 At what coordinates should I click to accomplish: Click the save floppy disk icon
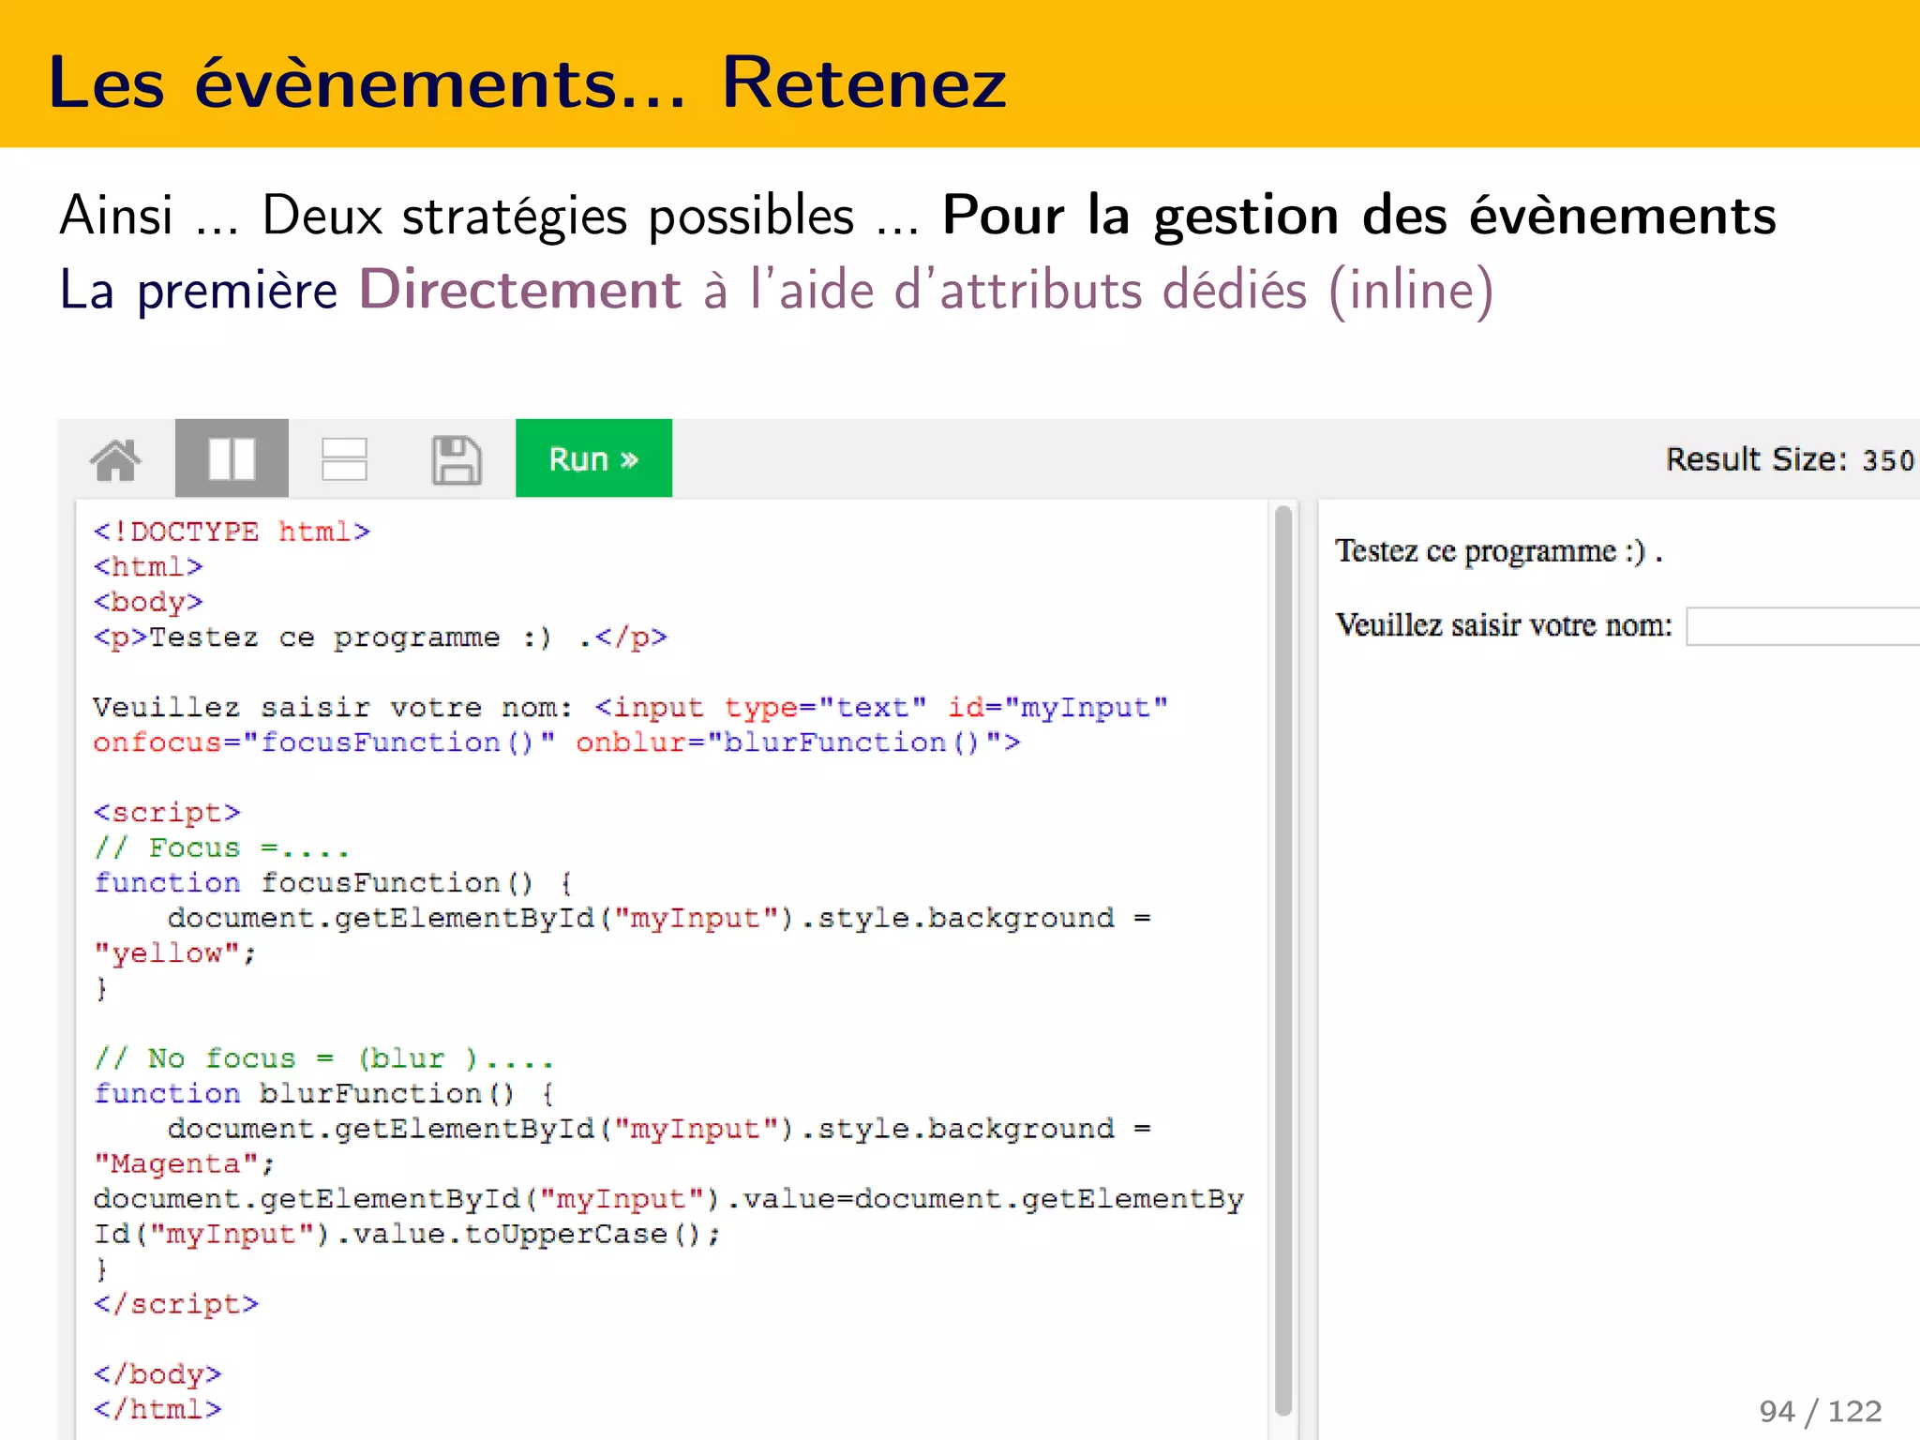[x=457, y=459]
